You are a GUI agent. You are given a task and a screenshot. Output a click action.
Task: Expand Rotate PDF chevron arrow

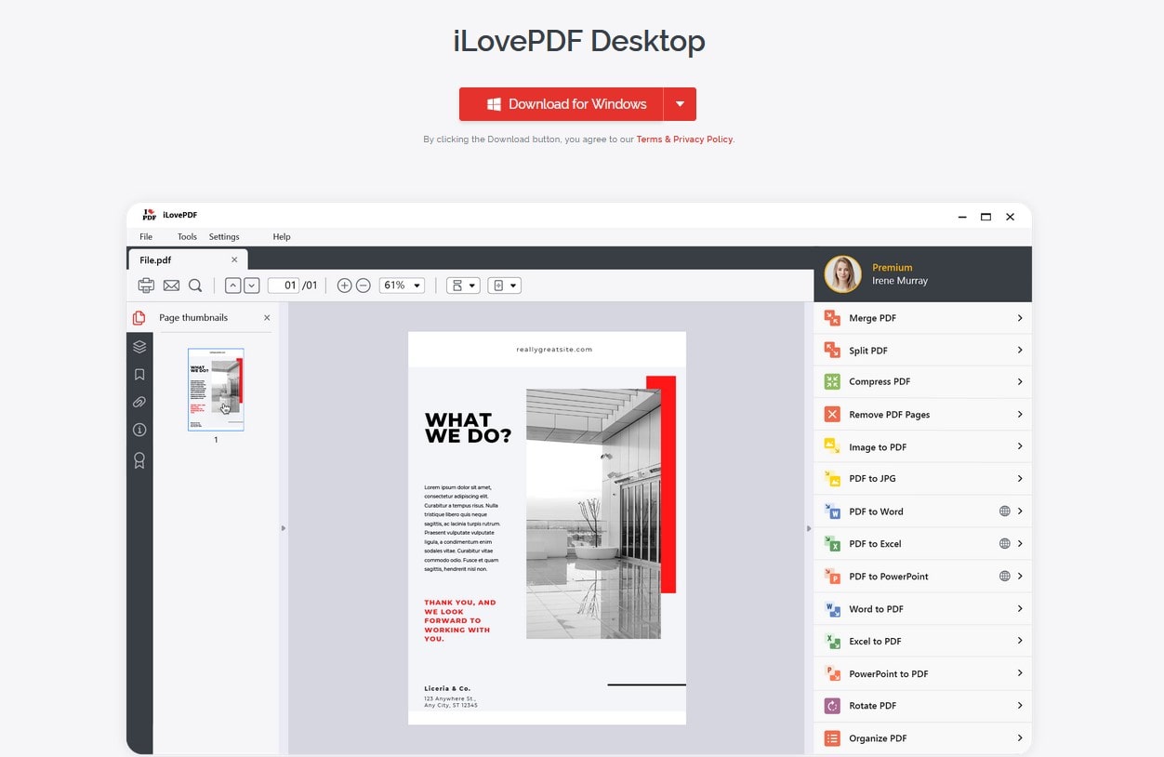(1020, 706)
